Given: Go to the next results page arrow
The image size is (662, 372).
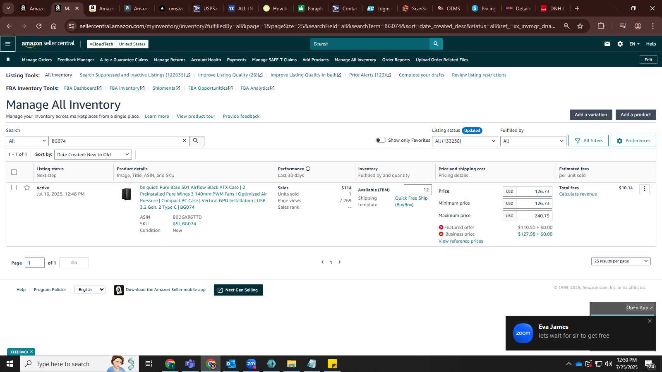Looking at the screenshot, I should tap(340, 262).
